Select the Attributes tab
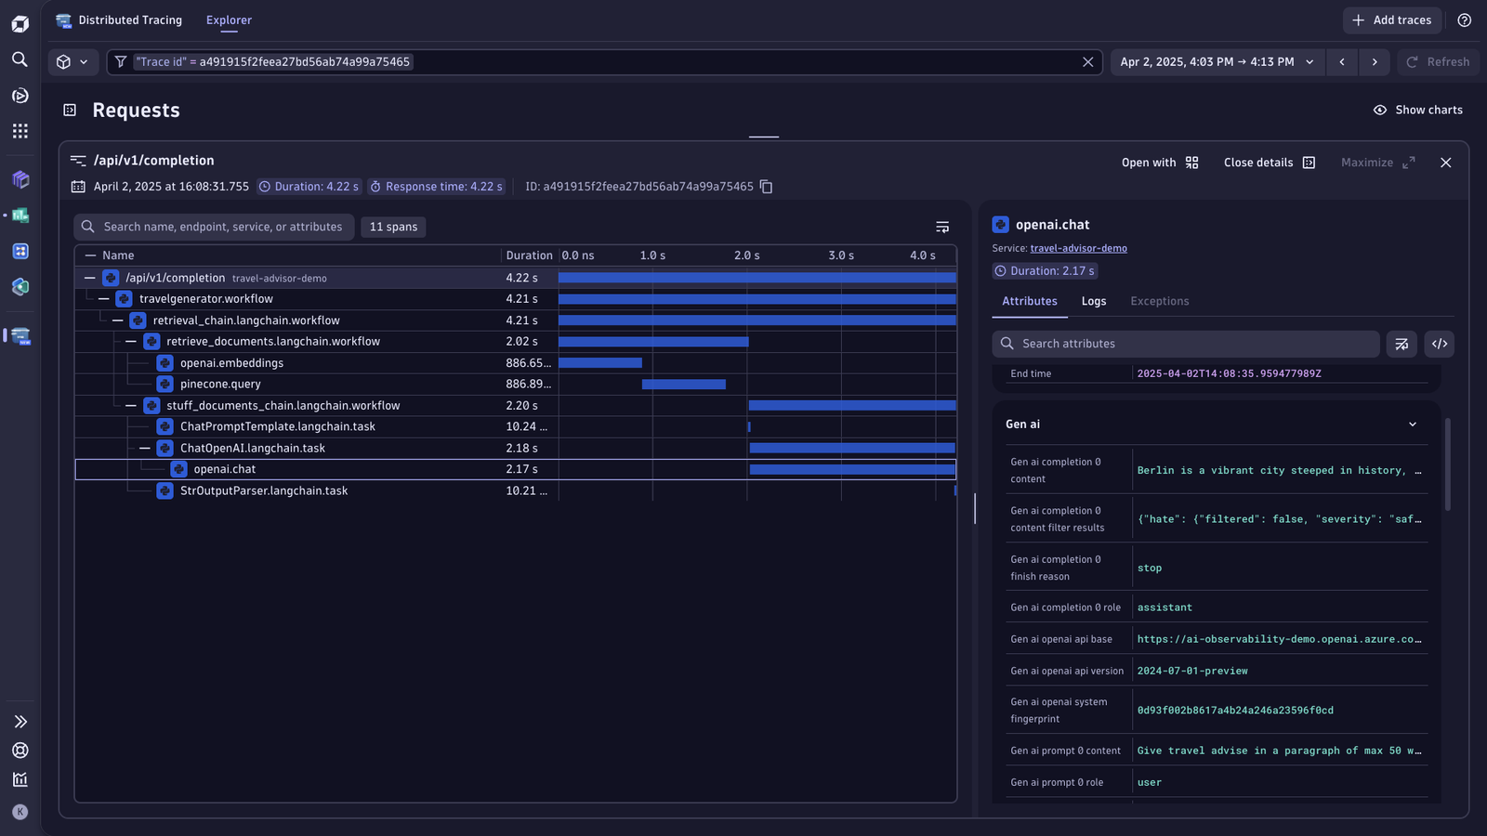The image size is (1487, 836). coord(1029,301)
